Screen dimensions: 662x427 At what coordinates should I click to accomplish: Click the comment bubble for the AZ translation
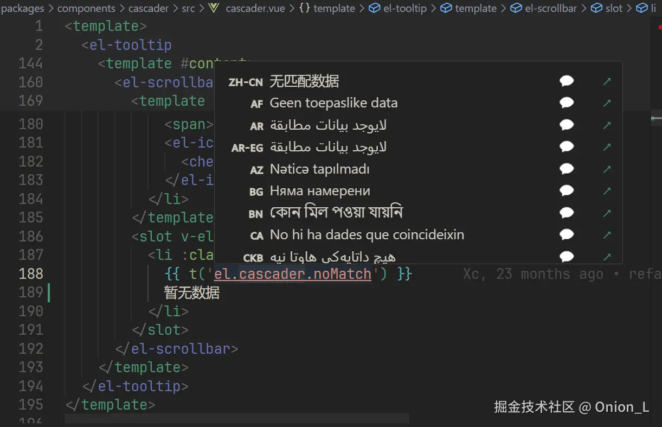tap(567, 169)
